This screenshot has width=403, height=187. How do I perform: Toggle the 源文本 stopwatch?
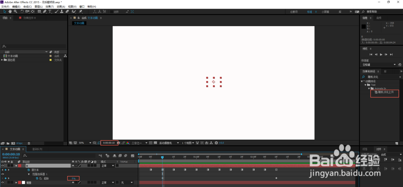[29, 170]
